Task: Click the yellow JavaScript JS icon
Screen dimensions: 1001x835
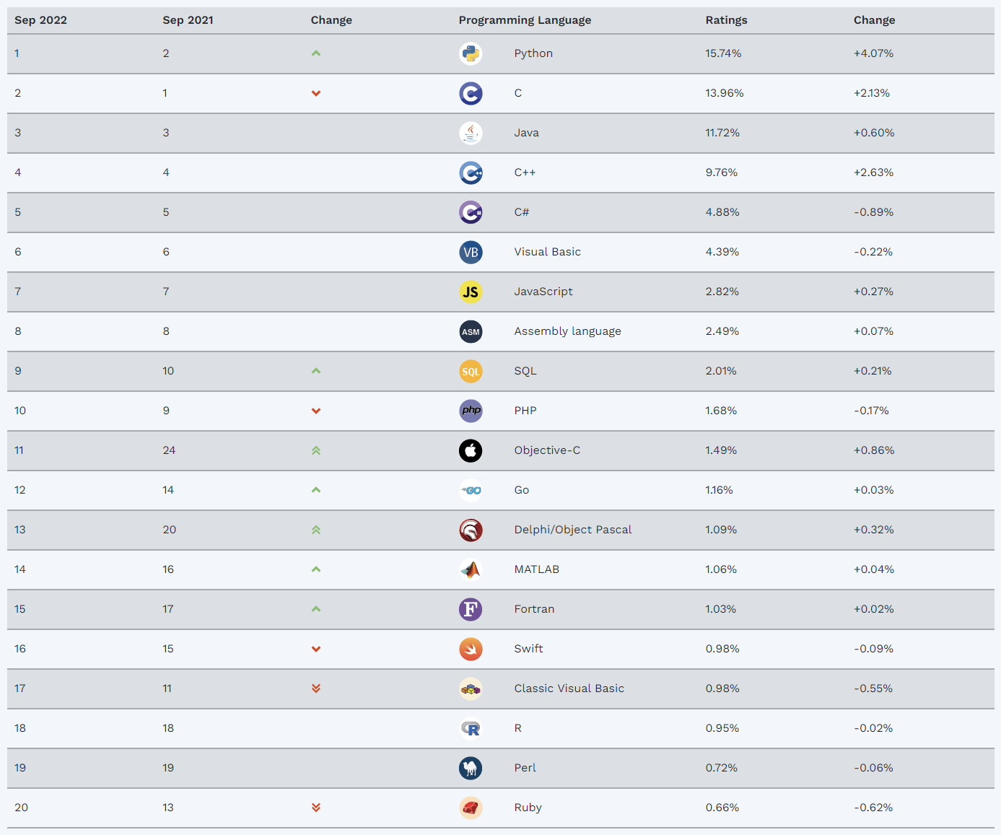Action: 471,292
